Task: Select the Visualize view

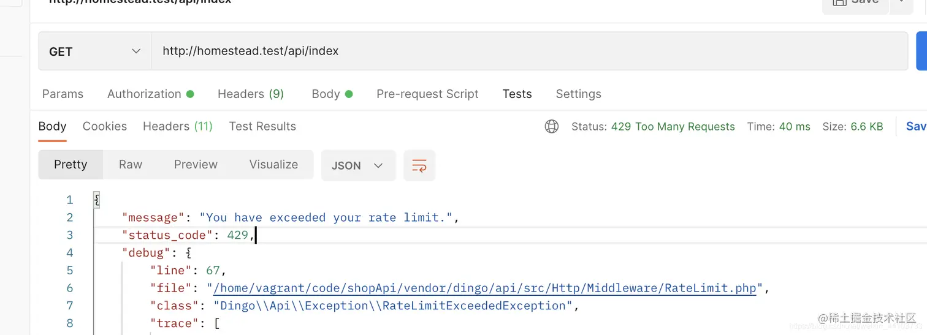Action: pos(273,164)
